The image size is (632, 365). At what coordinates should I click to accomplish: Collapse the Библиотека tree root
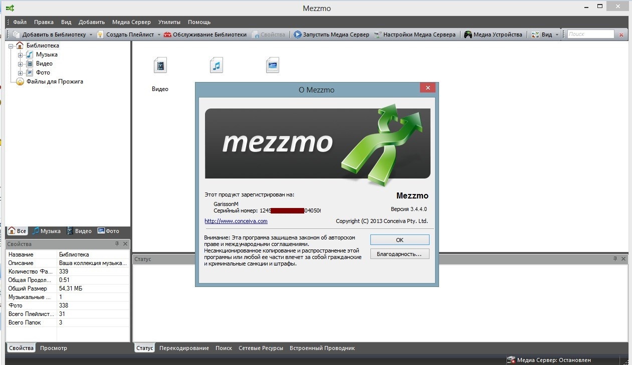pos(11,45)
